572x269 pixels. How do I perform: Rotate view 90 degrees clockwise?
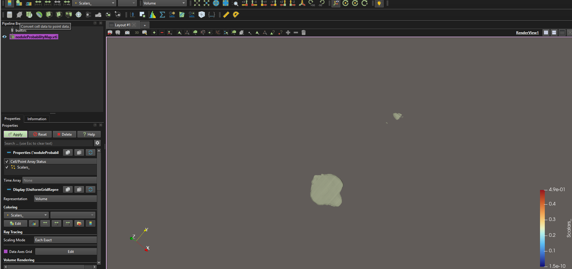[312, 3]
